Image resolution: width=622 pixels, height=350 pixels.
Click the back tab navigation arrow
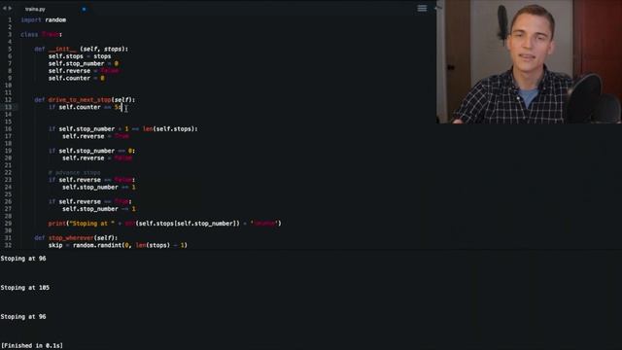pyautogui.click(x=4, y=9)
